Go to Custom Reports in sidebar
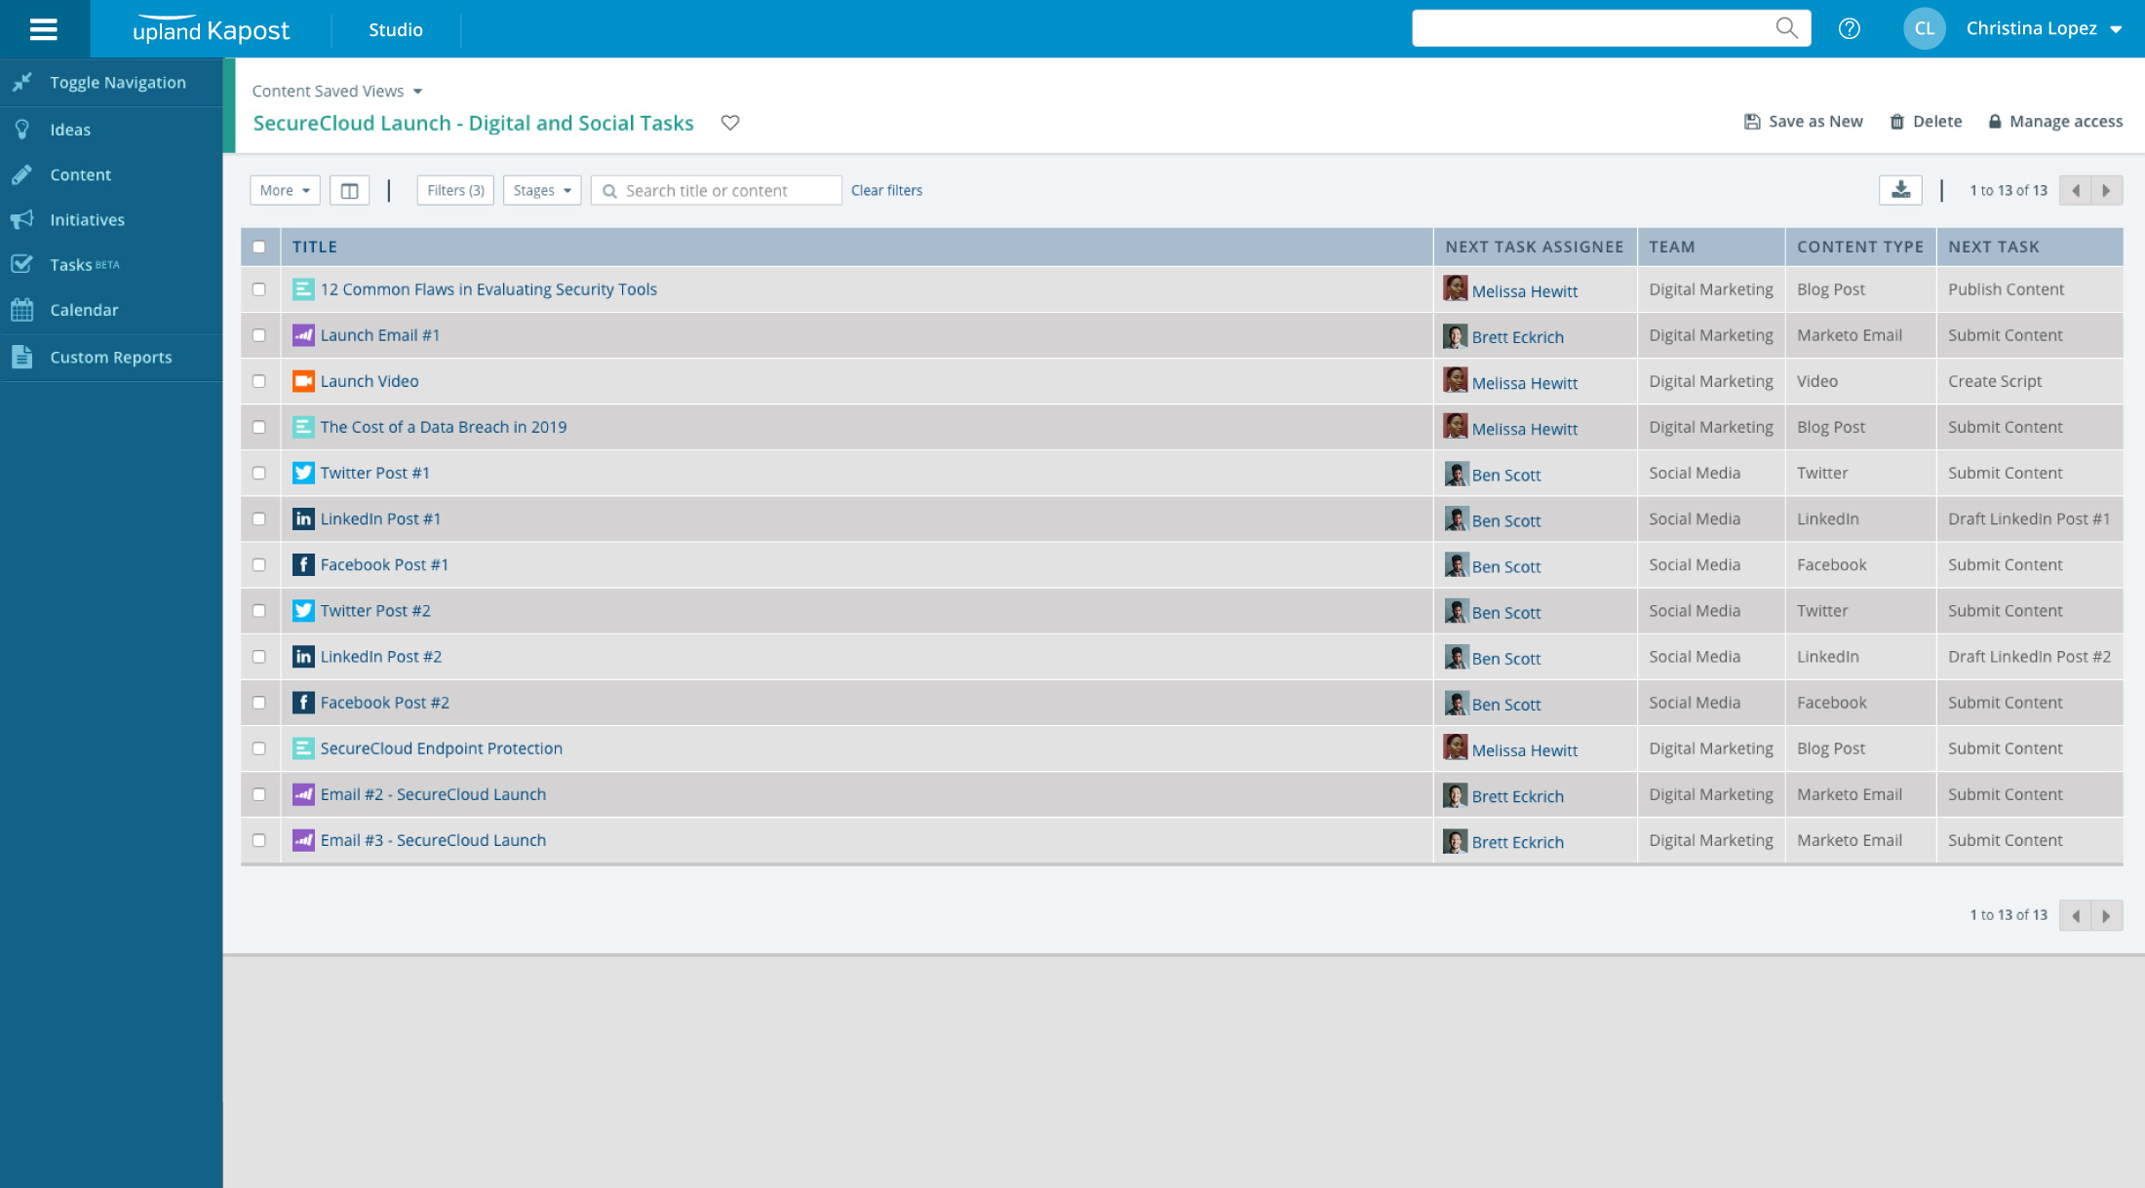 click(x=111, y=358)
